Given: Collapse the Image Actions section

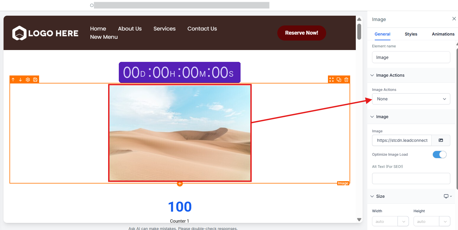Looking at the screenshot, I should coord(372,75).
